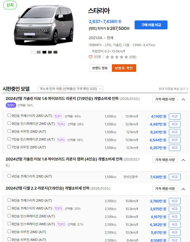Click the 4,110만원 price
This screenshot has height=242, width=190.
(x=159, y=116)
